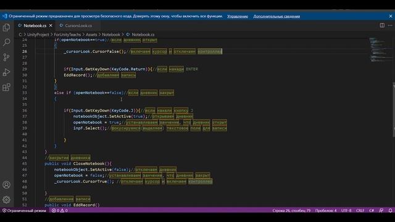Click the VS Code logo in banner
The height and width of the screenshot is (222, 395).
click(x=4, y=16)
